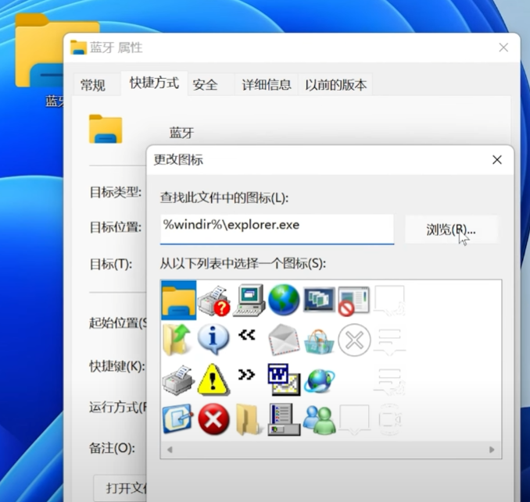The width and height of the screenshot is (530, 502).
Task: Select the blue File Explorer folder icon
Action: [178, 300]
